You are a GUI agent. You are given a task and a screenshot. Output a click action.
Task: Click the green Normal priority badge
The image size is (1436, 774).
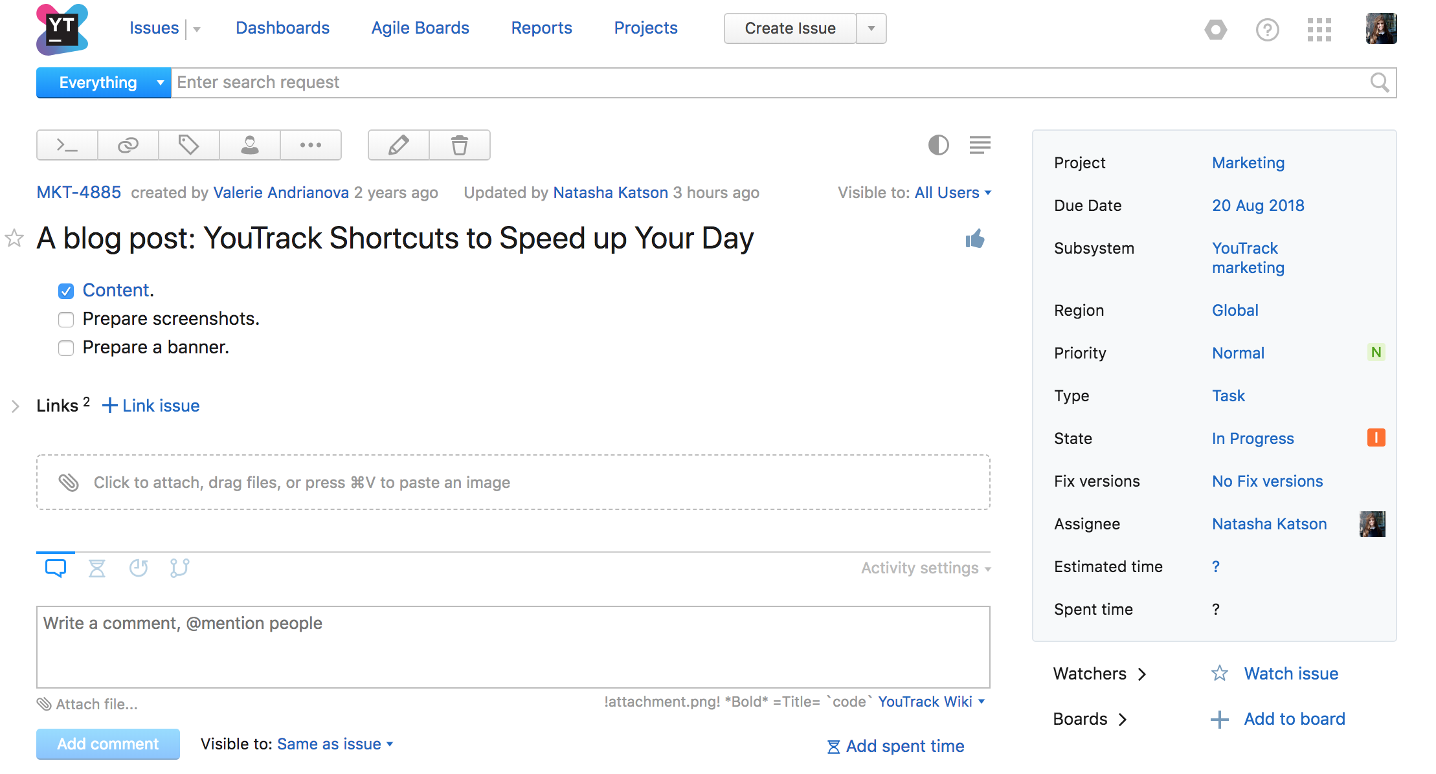(x=1376, y=353)
